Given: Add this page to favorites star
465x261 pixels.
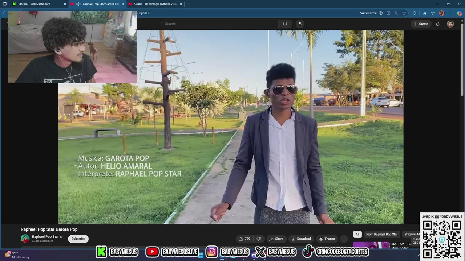Looking at the screenshot, I should [x=404, y=13].
